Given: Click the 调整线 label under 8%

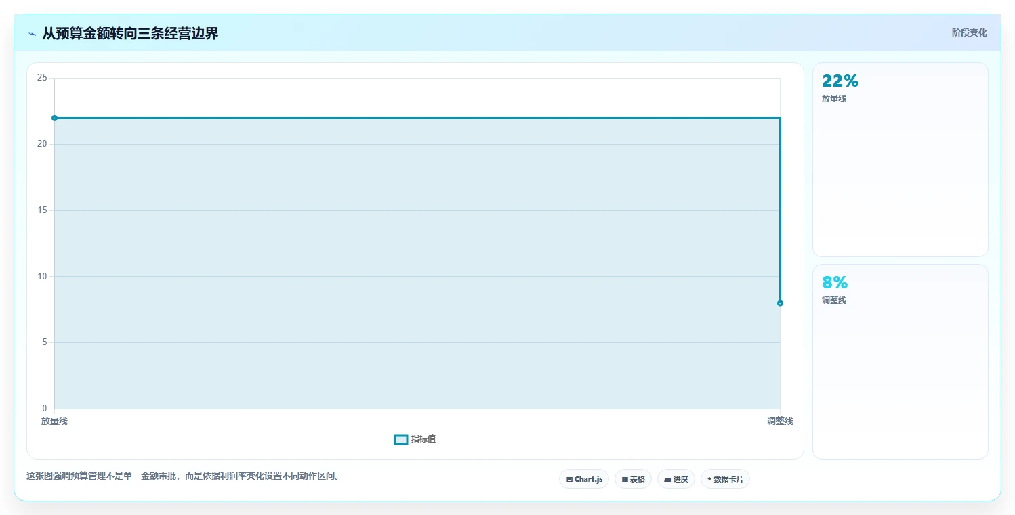Looking at the screenshot, I should click(x=834, y=300).
